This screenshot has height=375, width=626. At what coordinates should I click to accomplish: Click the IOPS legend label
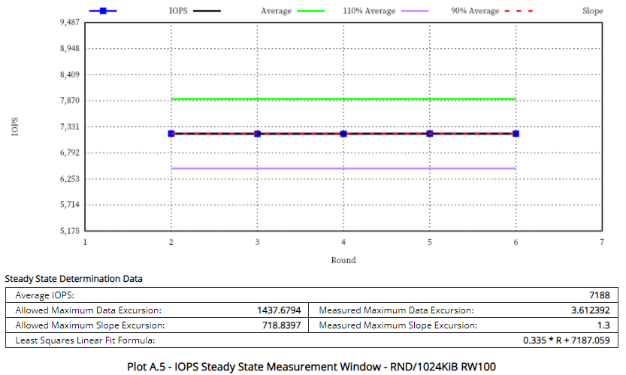(x=178, y=11)
